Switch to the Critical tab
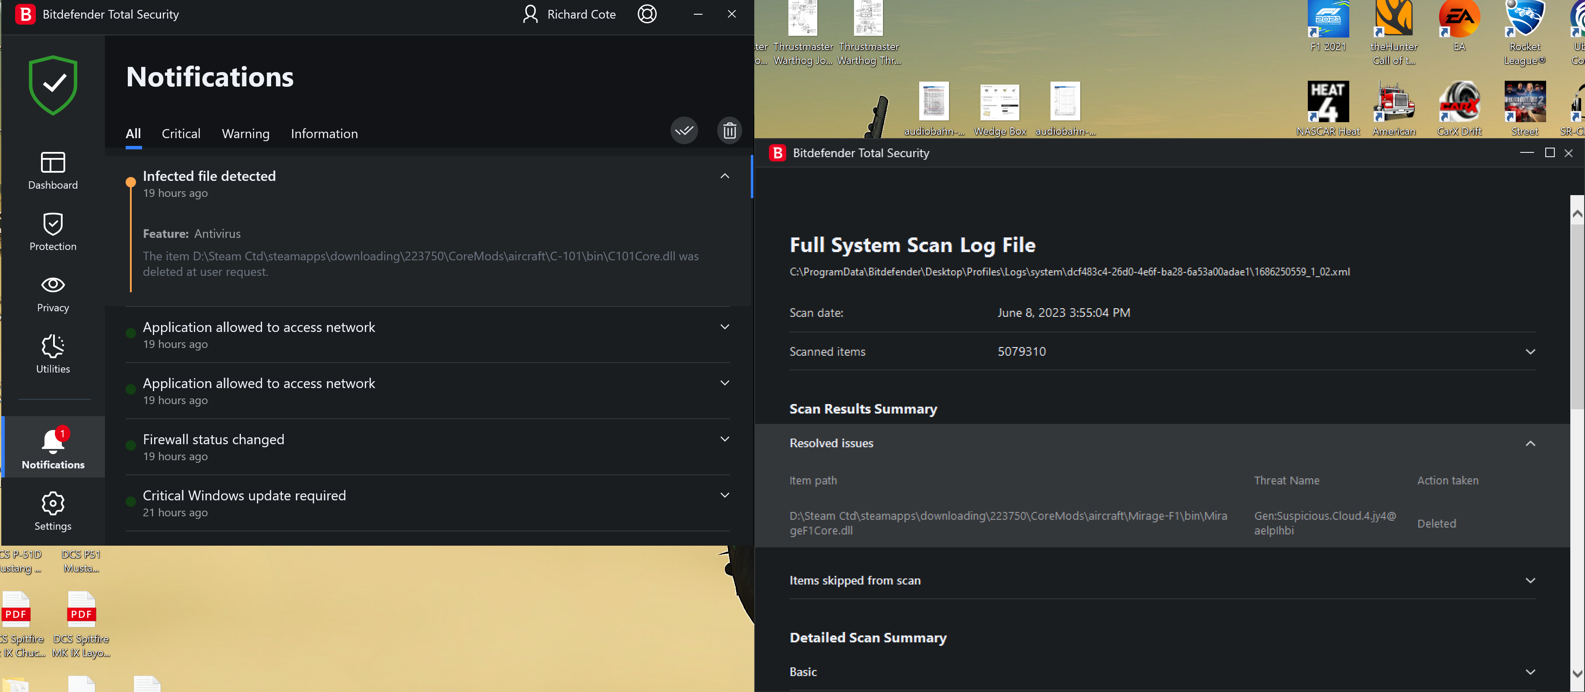The image size is (1585, 692). coord(181,133)
